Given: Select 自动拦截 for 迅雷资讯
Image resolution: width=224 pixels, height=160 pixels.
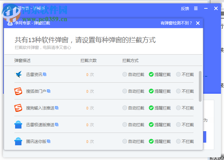Looking at the screenshot, I should click(133, 74).
